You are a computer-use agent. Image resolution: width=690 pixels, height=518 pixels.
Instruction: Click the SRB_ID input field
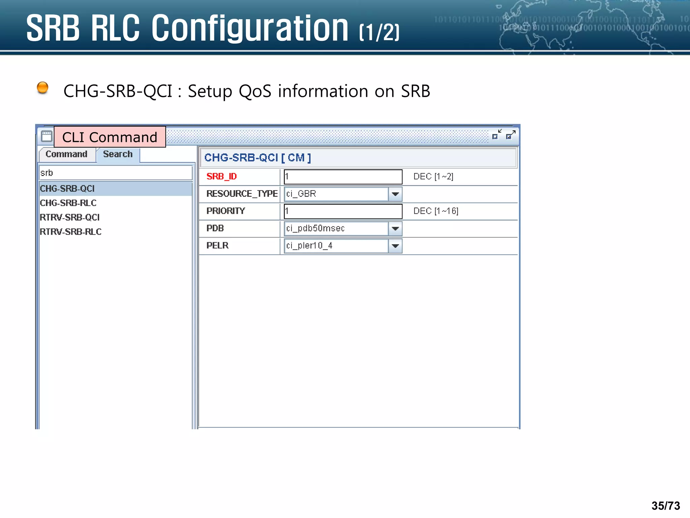coord(343,177)
